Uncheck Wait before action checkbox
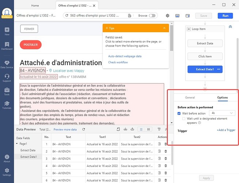 179,113
